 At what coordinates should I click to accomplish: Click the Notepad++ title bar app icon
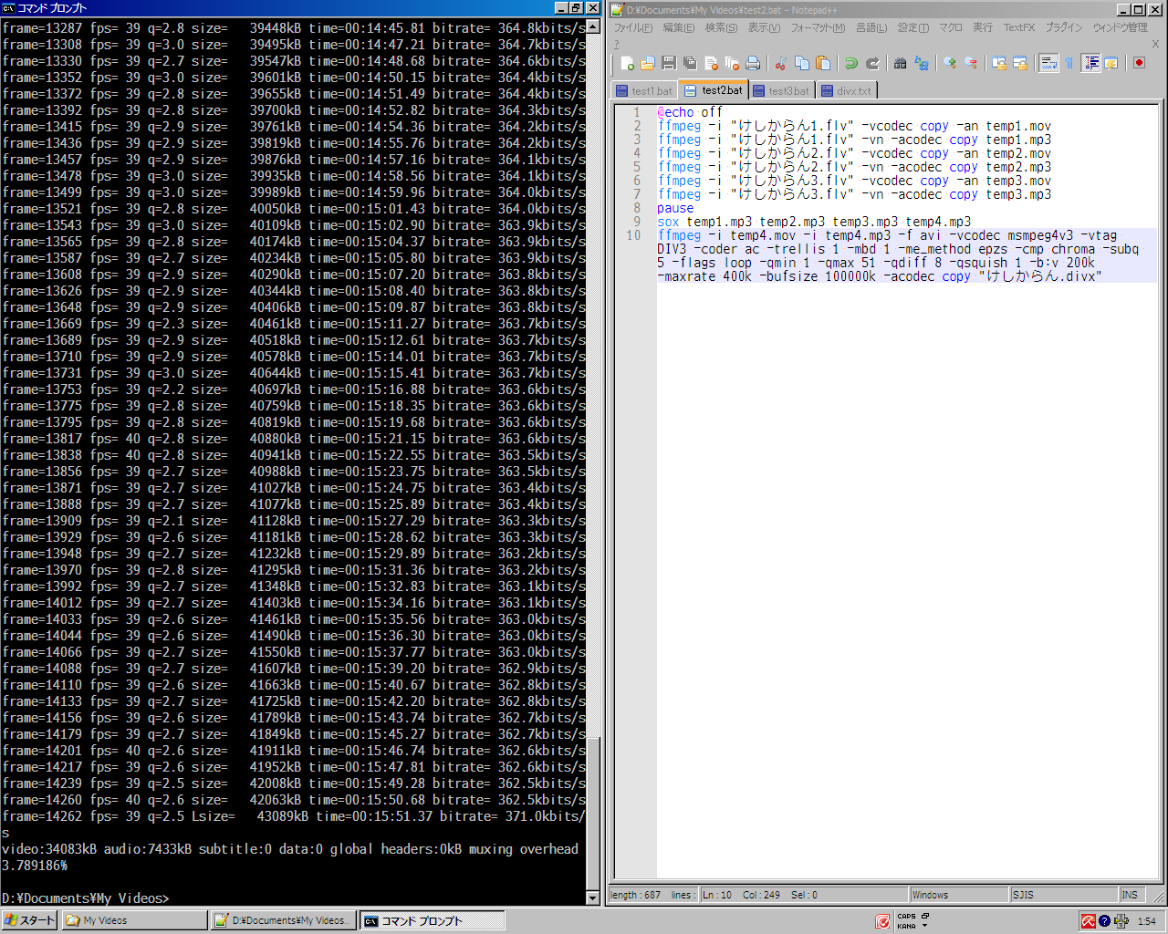pos(617,10)
